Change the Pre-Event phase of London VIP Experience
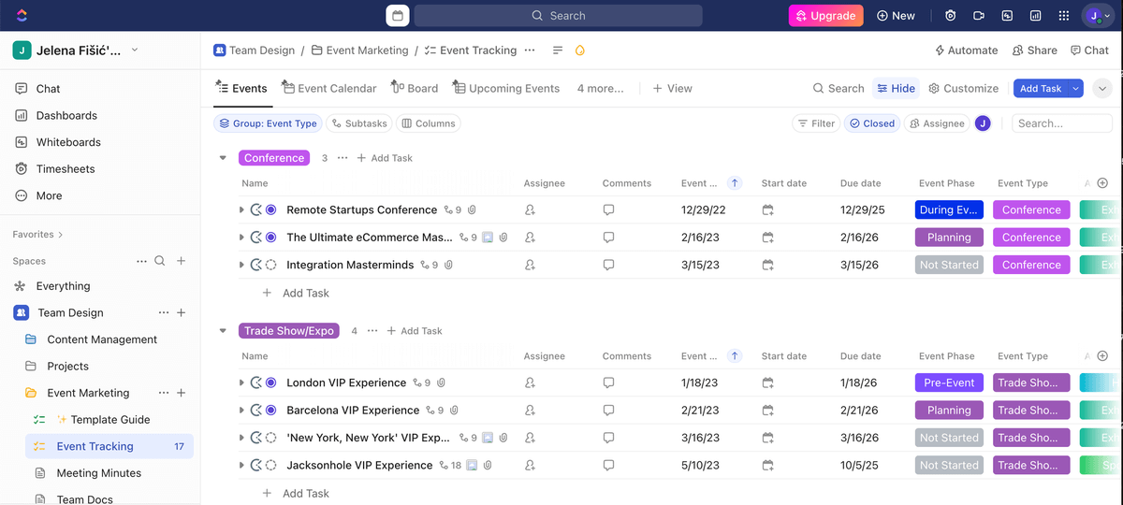The width and height of the screenshot is (1123, 505). pos(949,382)
